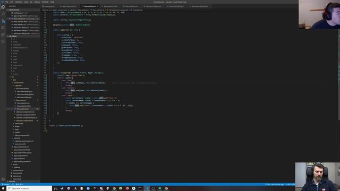Open the Terminal menu
The height and width of the screenshot is (191, 340).
[45, 2]
